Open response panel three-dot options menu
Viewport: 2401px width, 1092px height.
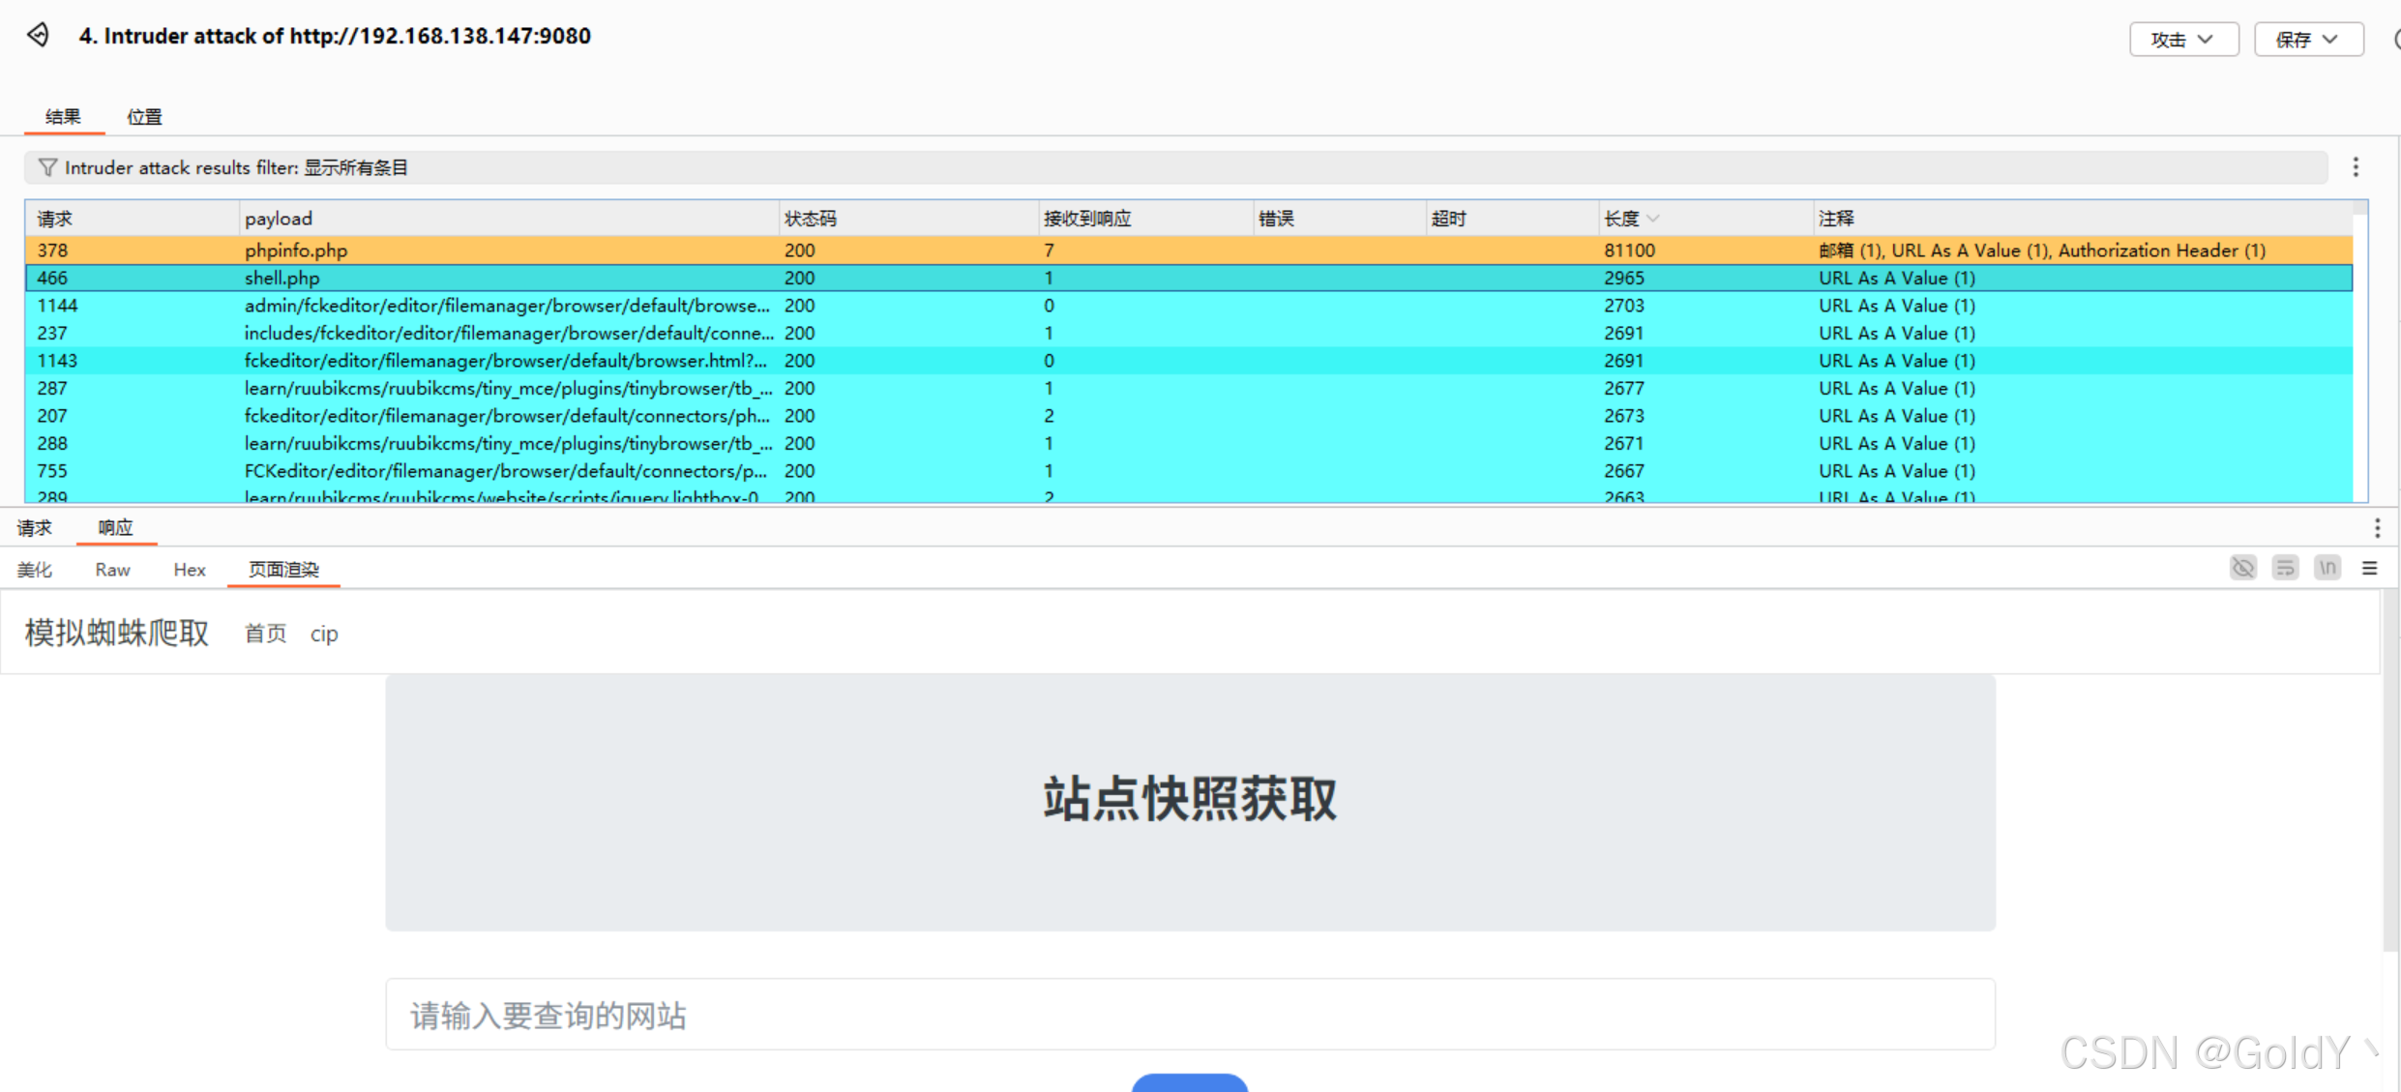(x=2377, y=528)
